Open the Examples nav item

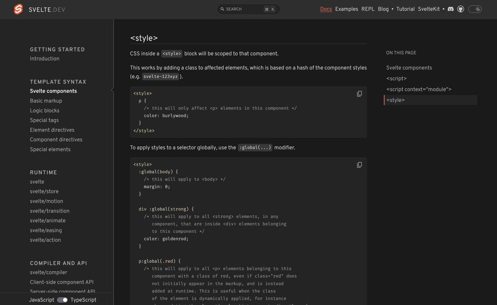(x=347, y=9)
